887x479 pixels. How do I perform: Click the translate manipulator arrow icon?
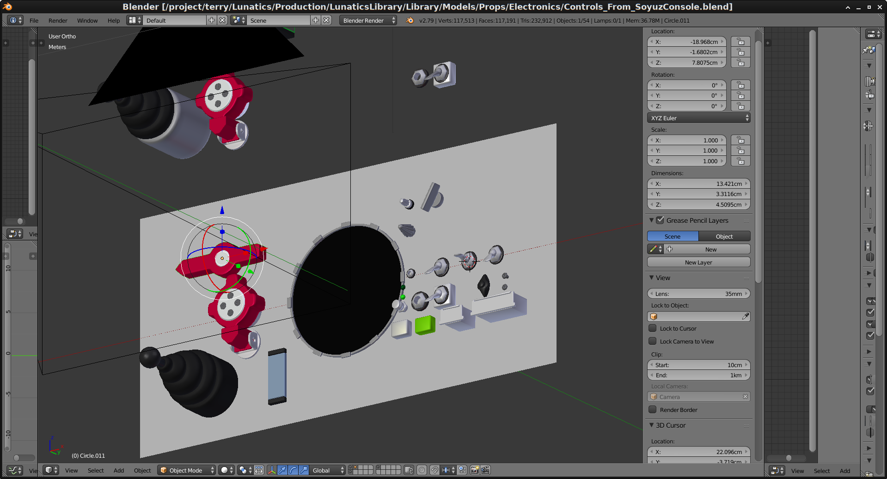(x=282, y=470)
